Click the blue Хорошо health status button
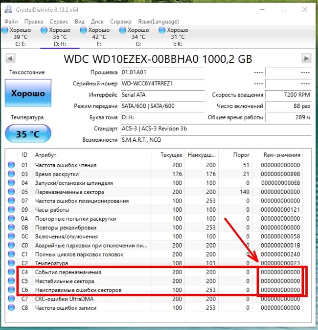Image resolution: width=318 pixels, height=330 pixels. tap(28, 93)
